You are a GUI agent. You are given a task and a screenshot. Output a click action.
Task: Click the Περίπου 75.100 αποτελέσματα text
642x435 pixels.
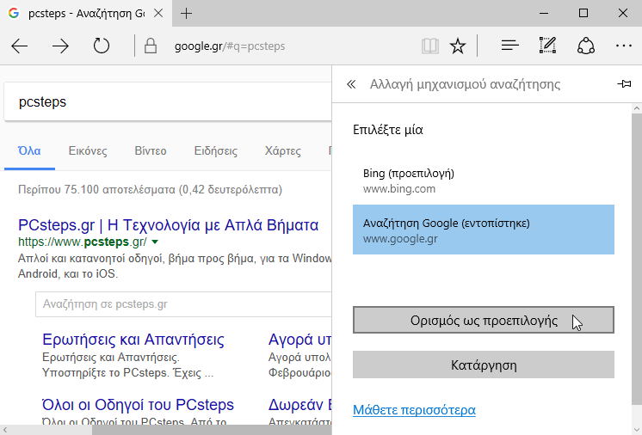151,190
